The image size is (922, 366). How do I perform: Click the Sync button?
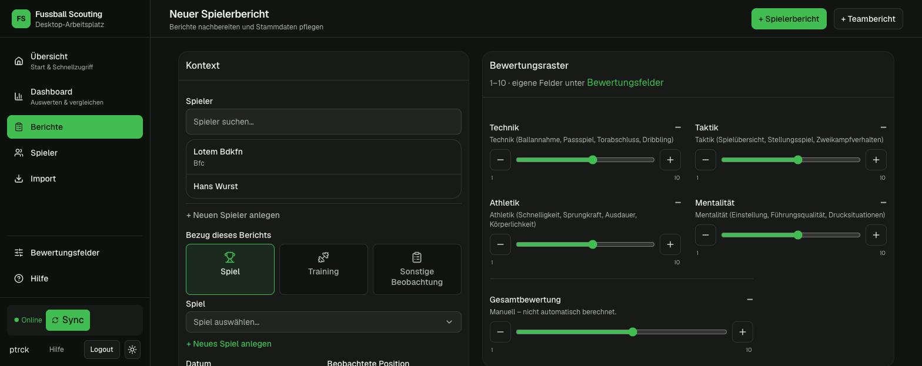pyautogui.click(x=68, y=320)
